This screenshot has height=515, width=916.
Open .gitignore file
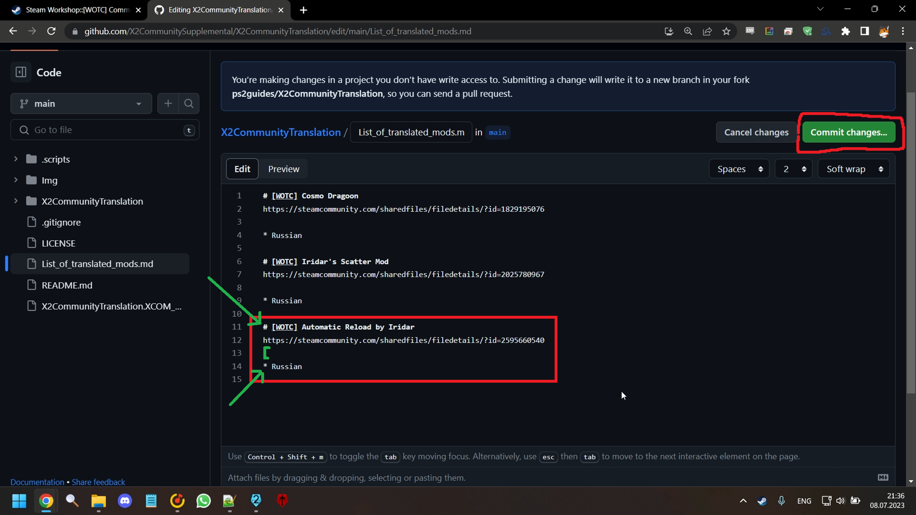click(x=62, y=222)
